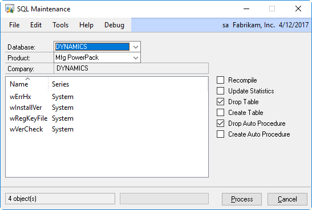Viewport: 312px width, 210px height.
Task: Uncheck the Drop Table checkbox
Action: coord(220,102)
